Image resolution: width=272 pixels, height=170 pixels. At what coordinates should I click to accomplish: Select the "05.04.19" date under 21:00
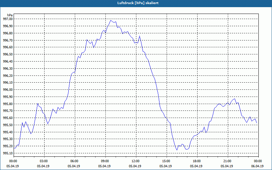pyautogui.click(x=227, y=166)
